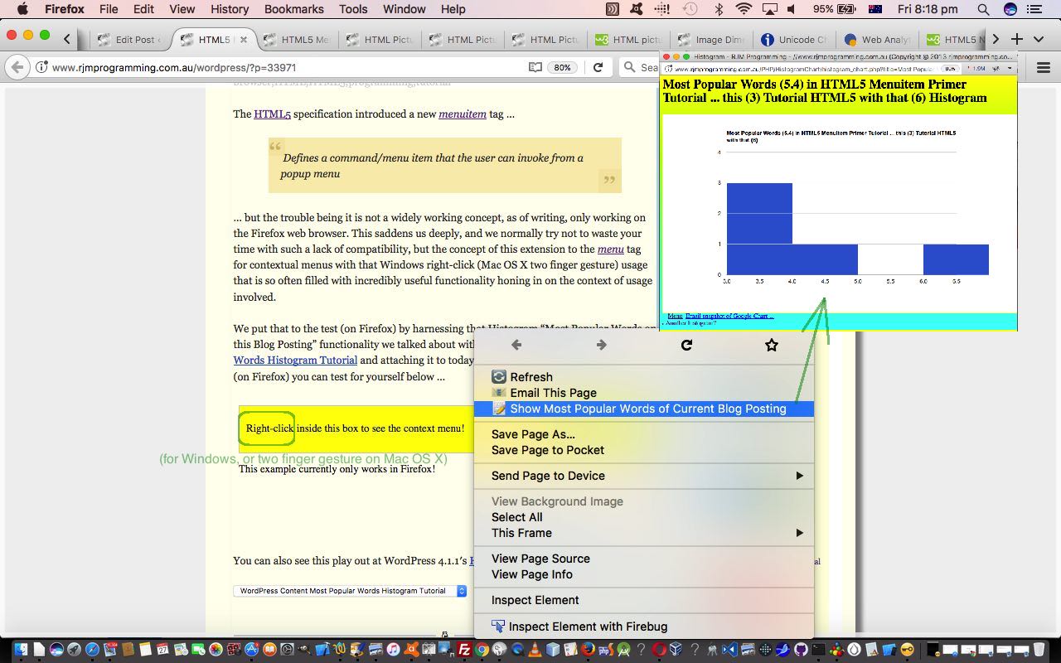
Task: Follow the menuitem link in the first paragraph
Action: click(463, 114)
